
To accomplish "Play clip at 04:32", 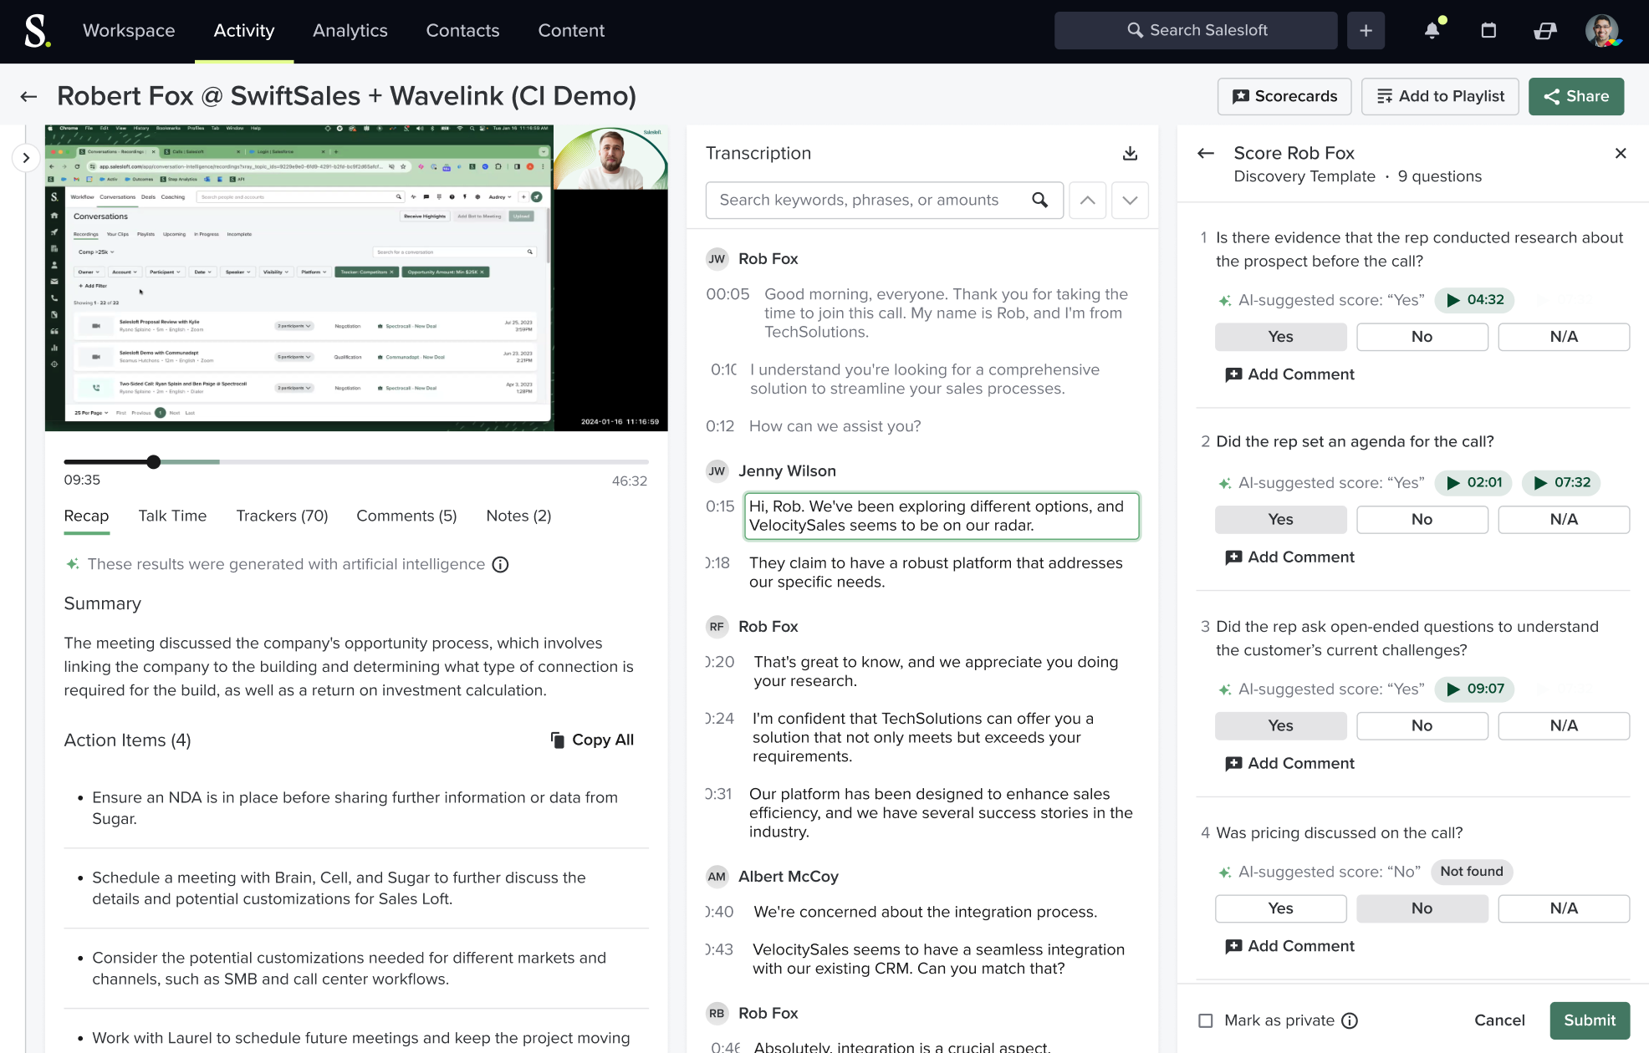I will coord(1475,300).
